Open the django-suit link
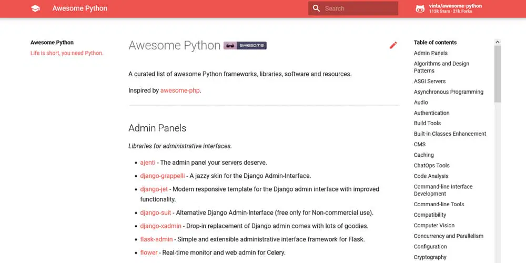 point(156,213)
